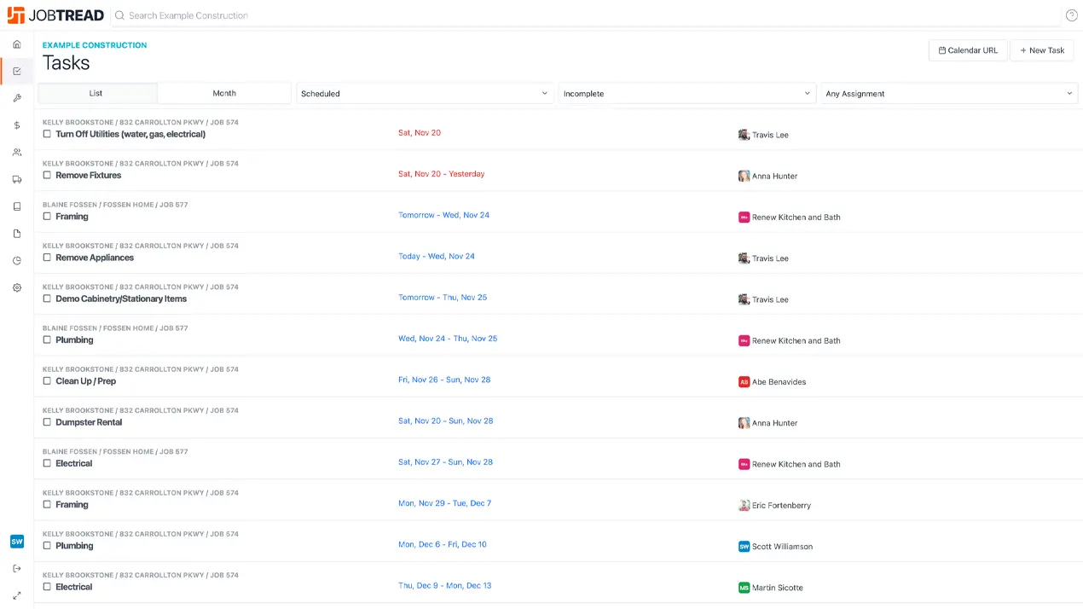Screen dimensions: 1083x609
Task: Open the delivery truck icon in sidebar
Action: pyautogui.click(x=17, y=179)
